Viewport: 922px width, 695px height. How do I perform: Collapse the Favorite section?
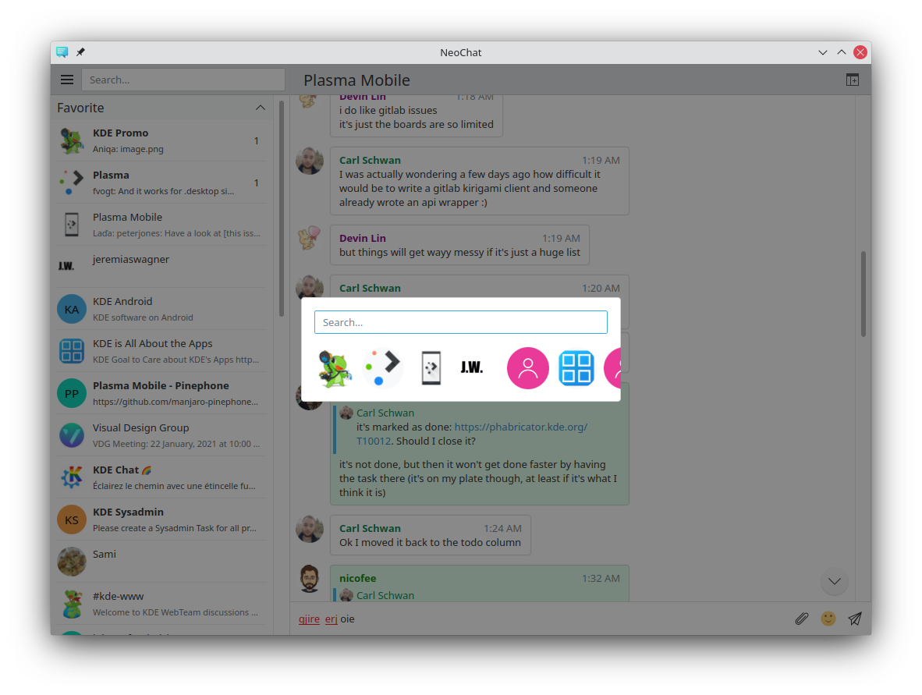tap(261, 108)
